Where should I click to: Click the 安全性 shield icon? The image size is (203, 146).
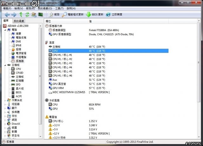[9, 136]
